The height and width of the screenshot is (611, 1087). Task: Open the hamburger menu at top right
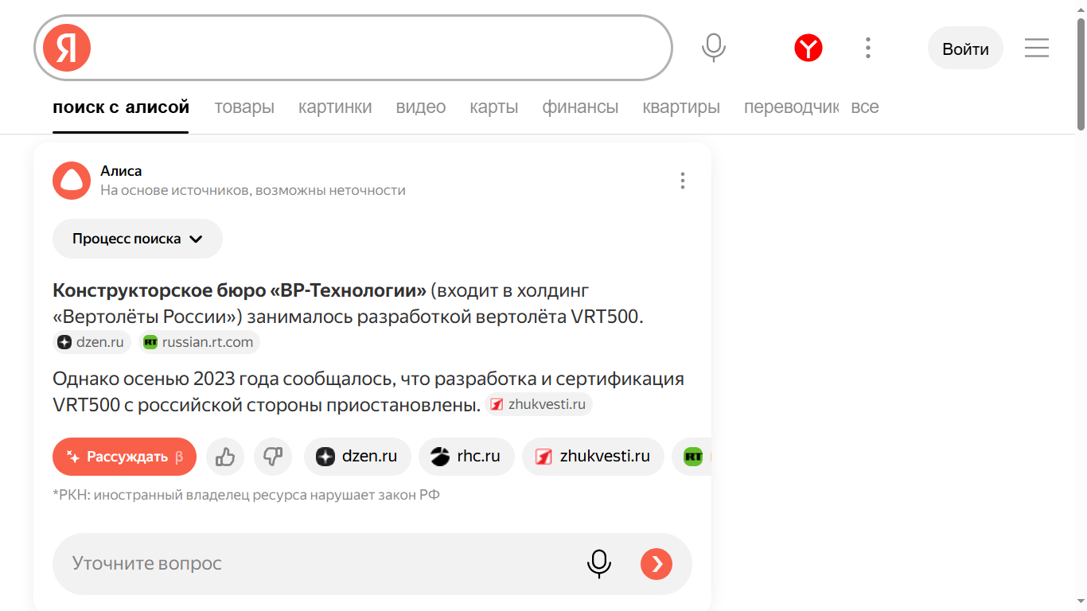click(x=1037, y=48)
